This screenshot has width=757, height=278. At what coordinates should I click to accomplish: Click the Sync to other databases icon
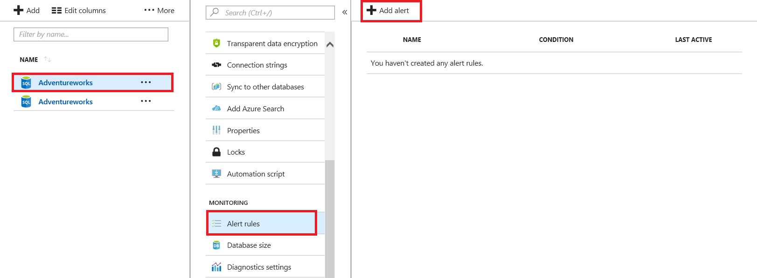pos(216,87)
